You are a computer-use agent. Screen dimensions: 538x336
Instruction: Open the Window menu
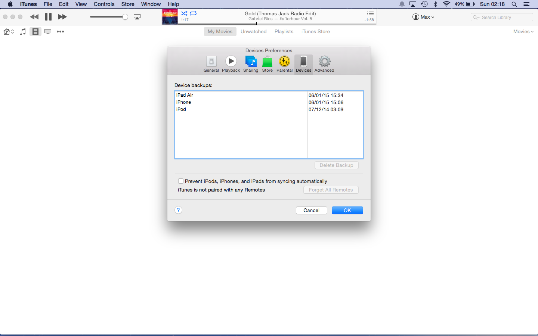pos(151,4)
